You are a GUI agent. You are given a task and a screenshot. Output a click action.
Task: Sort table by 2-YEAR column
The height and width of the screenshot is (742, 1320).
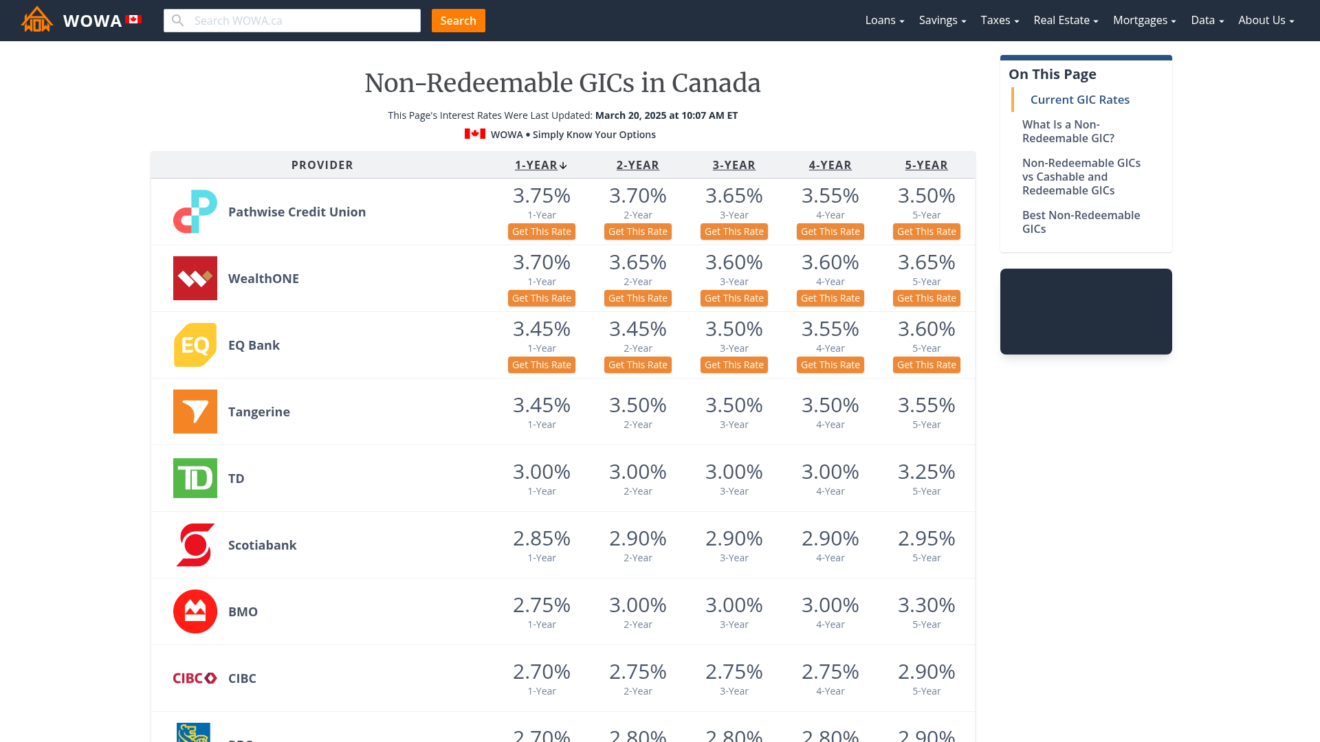(638, 165)
